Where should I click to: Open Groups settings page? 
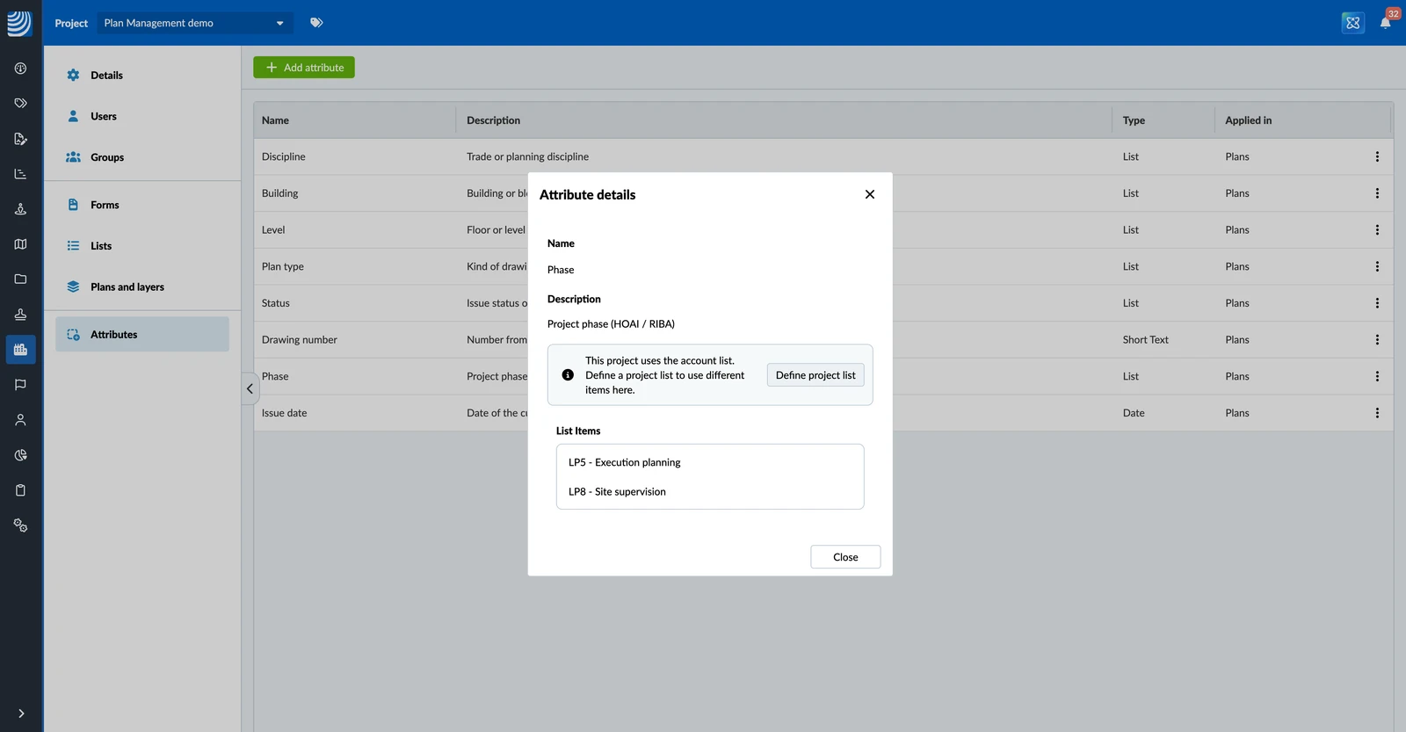[x=142, y=157]
